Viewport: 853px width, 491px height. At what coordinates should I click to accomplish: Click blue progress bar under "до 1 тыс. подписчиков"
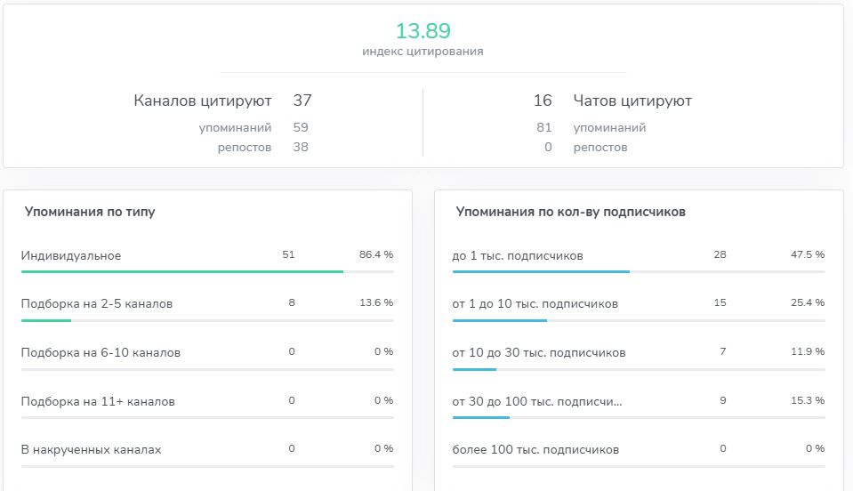[x=541, y=271]
